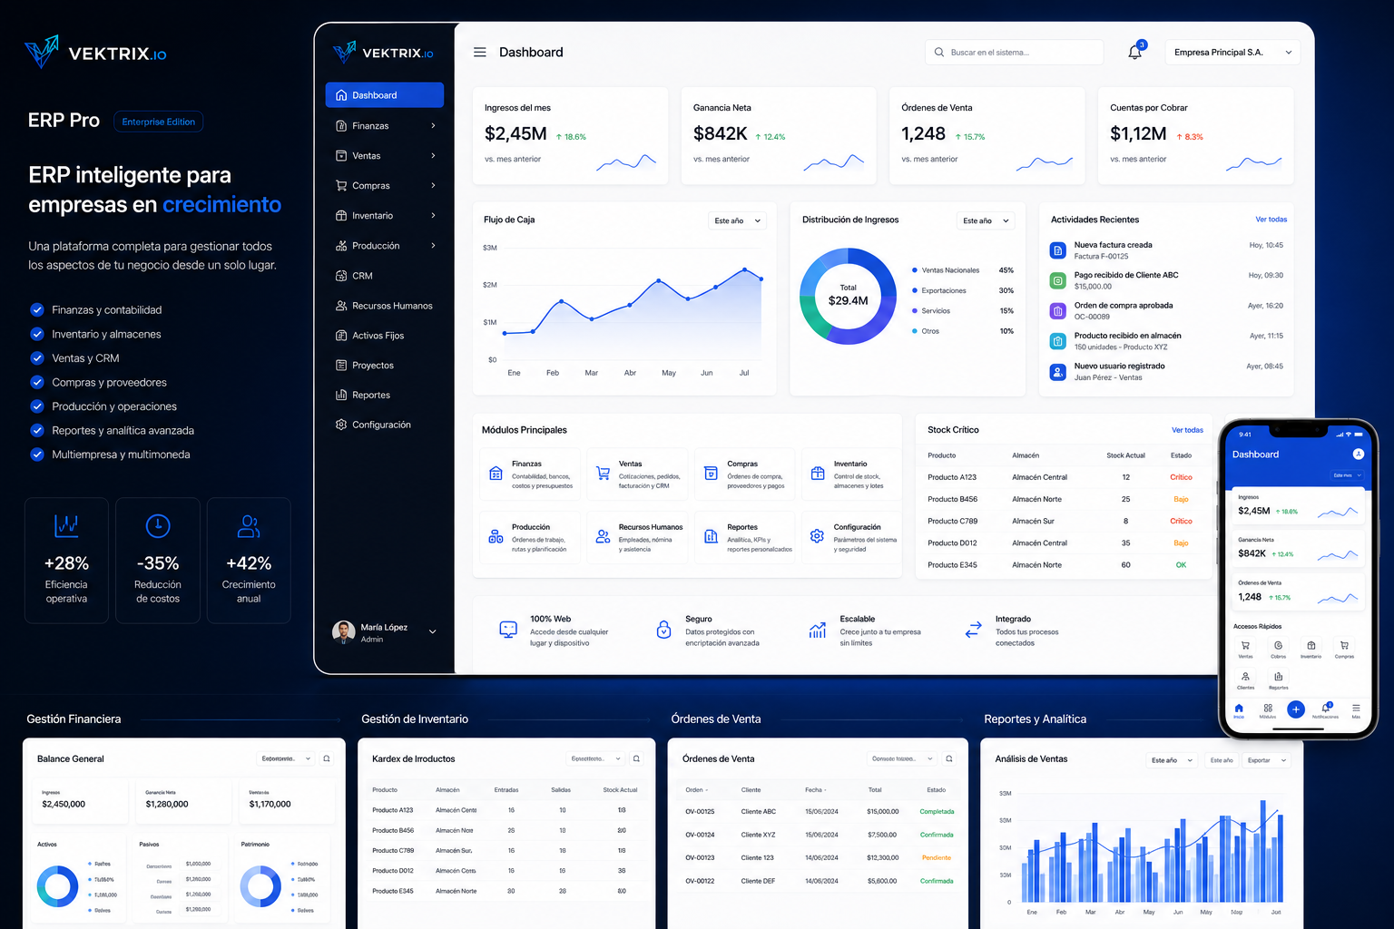
Task: Open the hamburger menu beside Dashboard title
Action: click(x=480, y=53)
